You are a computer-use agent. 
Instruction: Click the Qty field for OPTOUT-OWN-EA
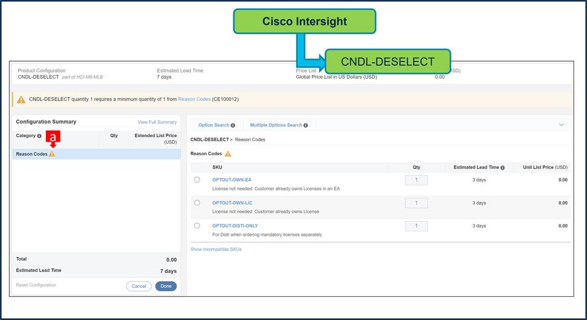(x=417, y=180)
